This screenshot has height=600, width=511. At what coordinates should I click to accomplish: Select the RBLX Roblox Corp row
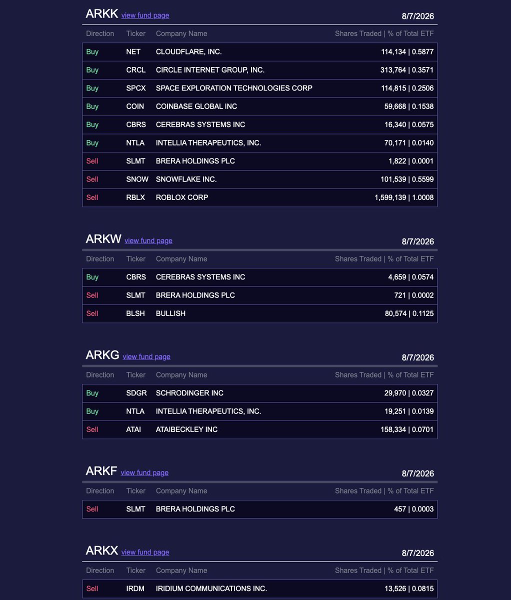pyautogui.click(x=260, y=197)
